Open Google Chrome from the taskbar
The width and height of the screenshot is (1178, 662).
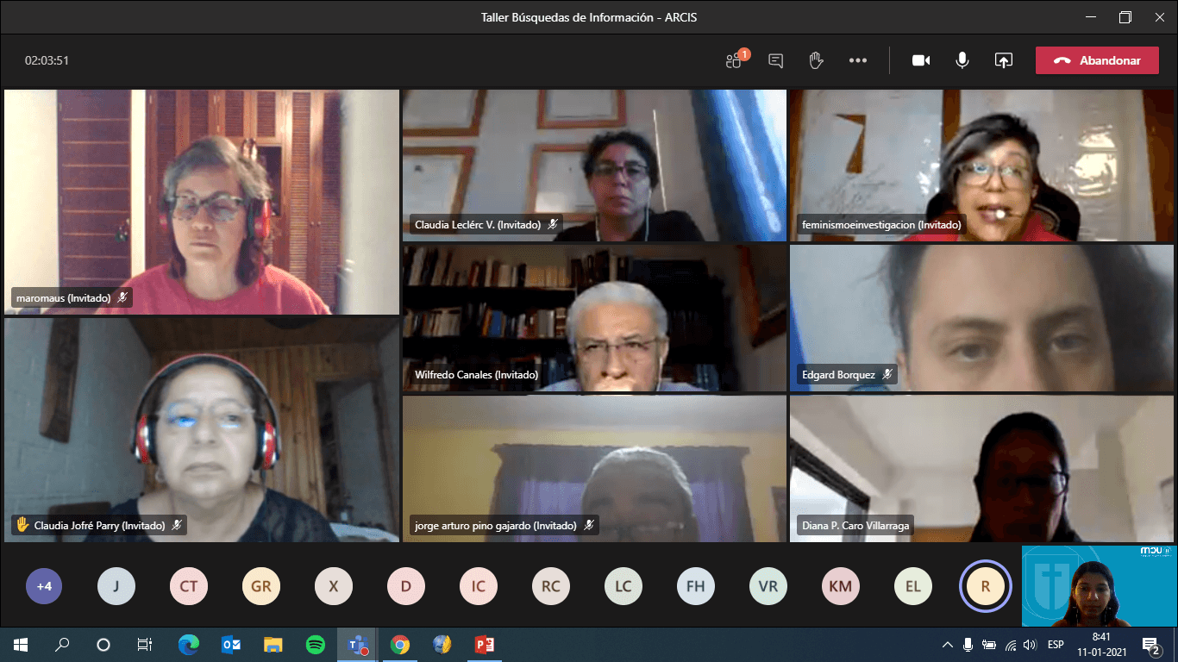pos(399,644)
